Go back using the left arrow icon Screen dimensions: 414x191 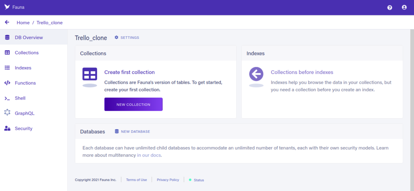[7, 23]
